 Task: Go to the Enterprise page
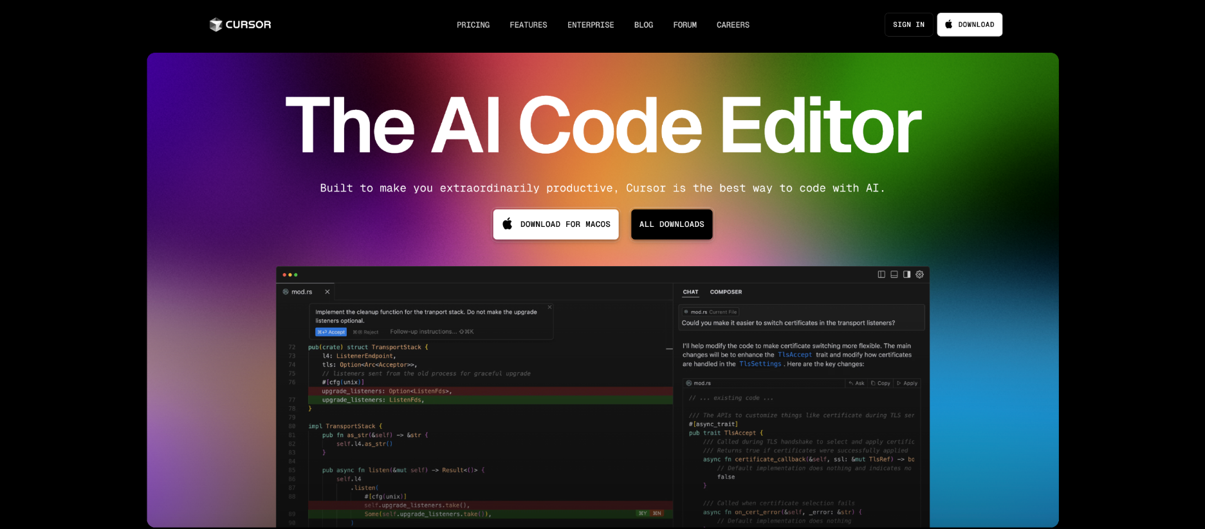(x=591, y=25)
